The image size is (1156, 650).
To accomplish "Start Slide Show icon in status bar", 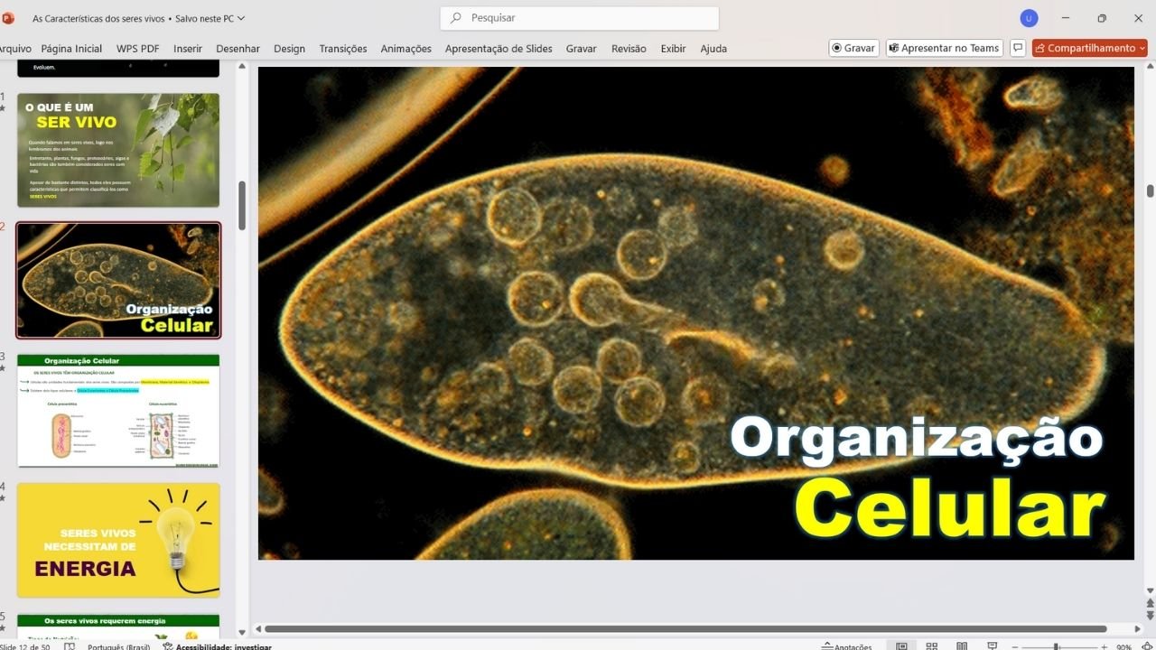I will 993,646.
